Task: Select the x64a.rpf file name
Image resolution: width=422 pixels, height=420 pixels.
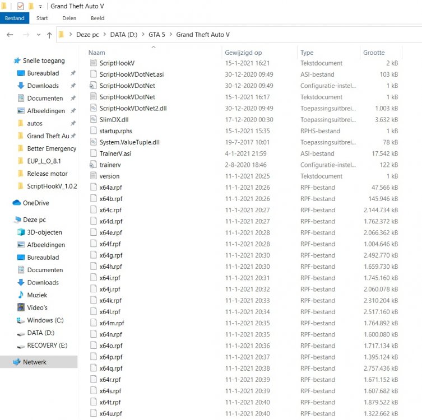Action: click(110, 188)
